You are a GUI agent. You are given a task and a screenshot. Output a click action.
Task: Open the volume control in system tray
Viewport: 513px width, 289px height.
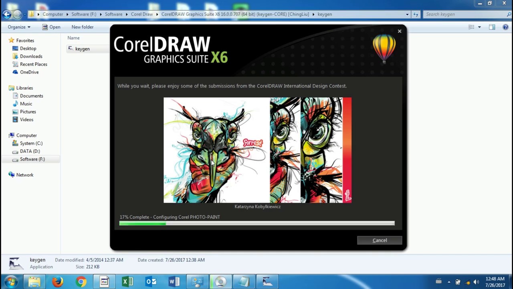coord(476,282)
